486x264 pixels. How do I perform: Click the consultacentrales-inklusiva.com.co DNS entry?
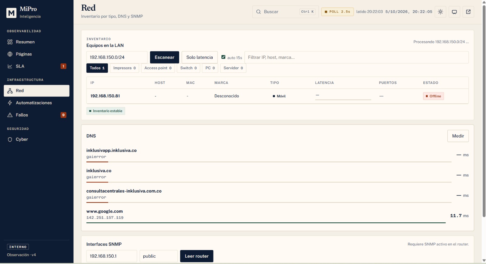point(124,191)
